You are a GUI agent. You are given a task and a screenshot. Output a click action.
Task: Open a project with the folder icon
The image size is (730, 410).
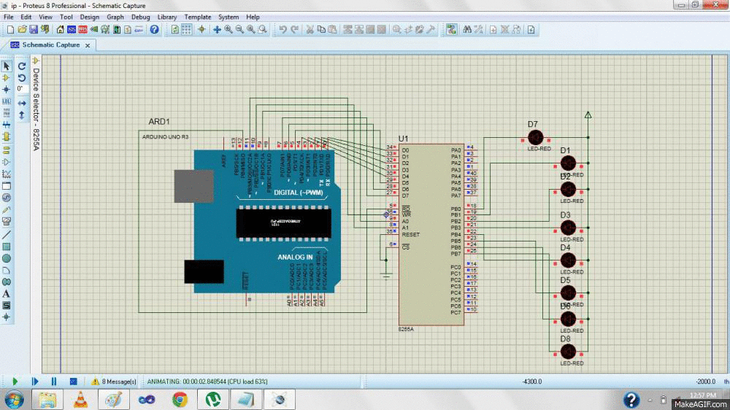click(22, 30)
